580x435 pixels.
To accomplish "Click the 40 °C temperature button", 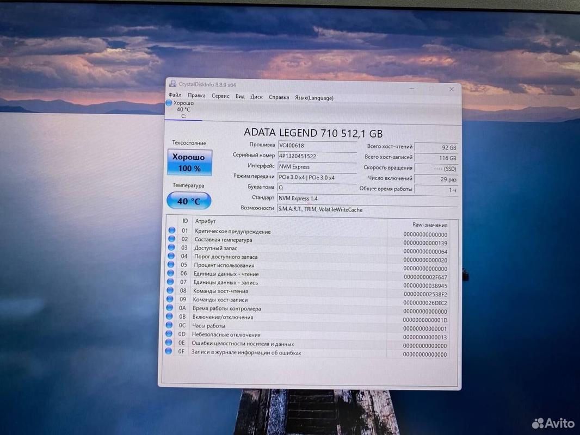I will point(188,201).
